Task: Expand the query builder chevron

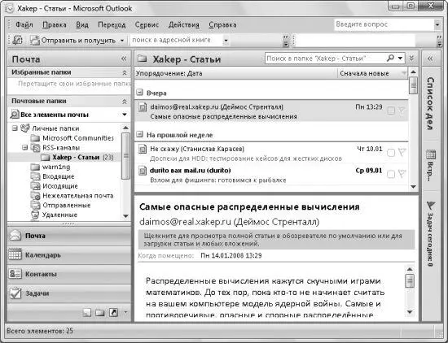Action: pyautogui.click(x=411, y=59)
